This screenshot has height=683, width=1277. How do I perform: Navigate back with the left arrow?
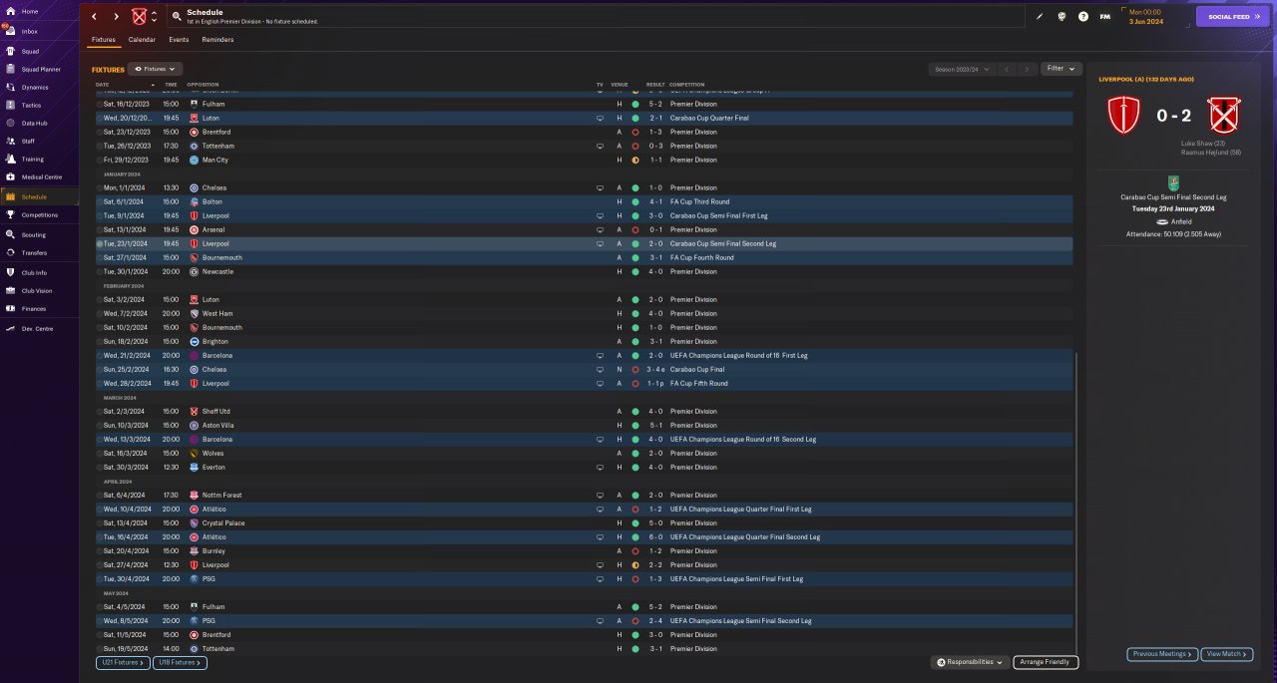pos(94,16)
